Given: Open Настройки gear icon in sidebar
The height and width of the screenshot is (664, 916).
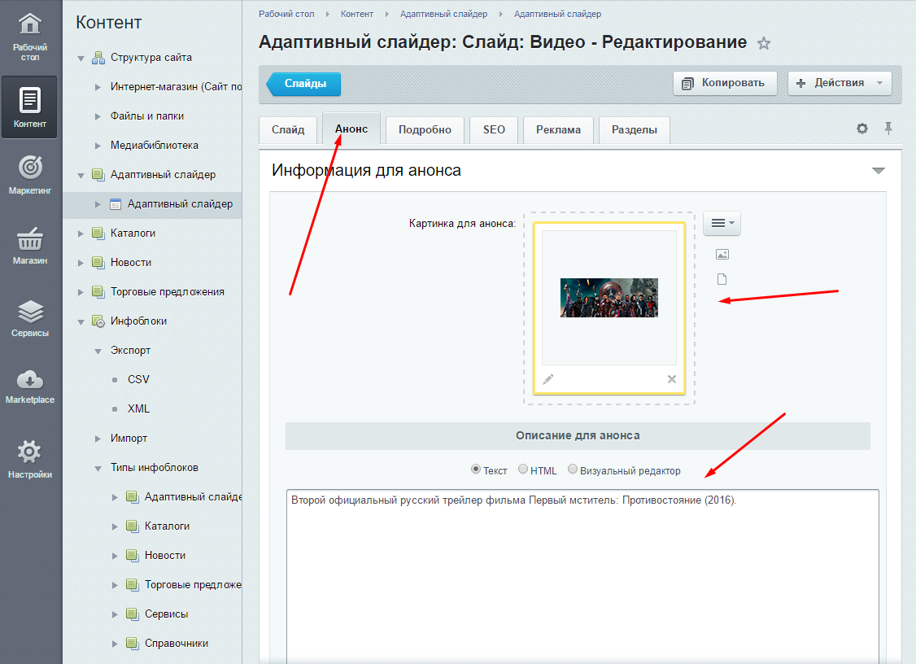Looking at the screenshot, I should [x=29, y=452].
